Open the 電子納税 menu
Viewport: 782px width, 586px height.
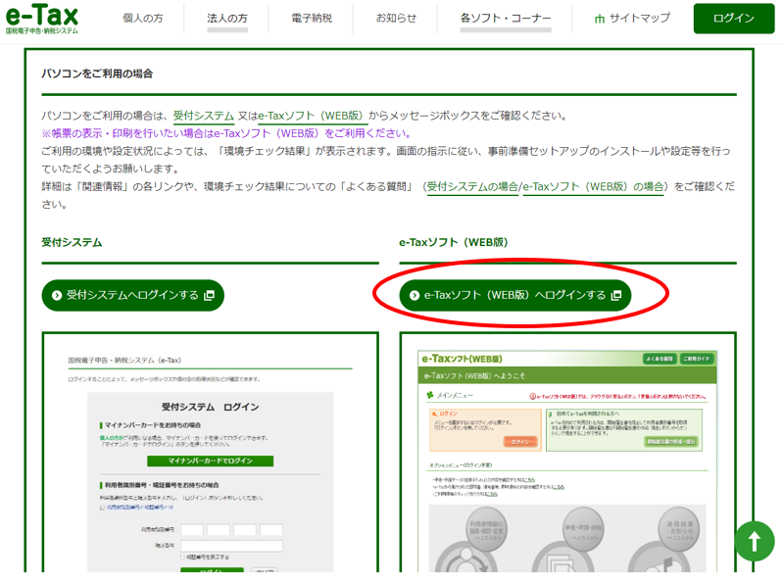312,18
